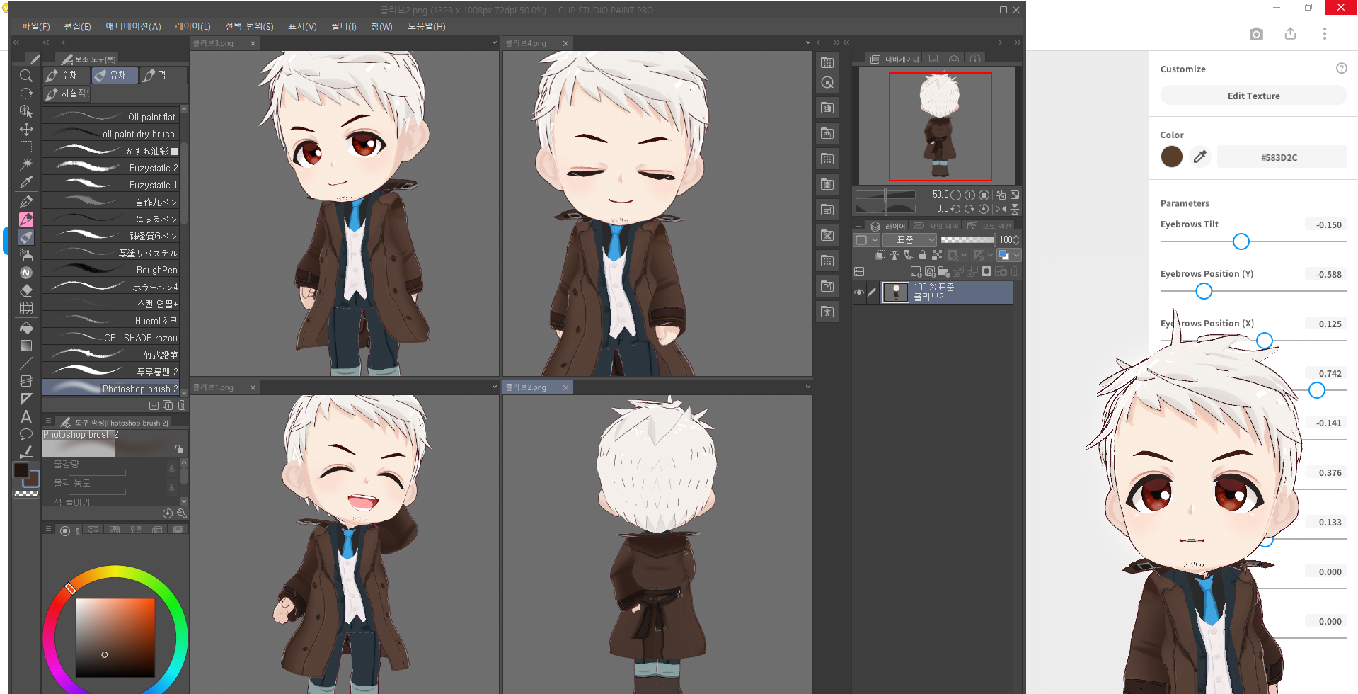
Task: Open the Navigator panel hamburger menu
Action: tap(858, 57)
